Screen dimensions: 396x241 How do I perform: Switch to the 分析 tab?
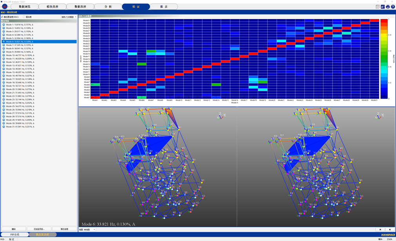108,7
